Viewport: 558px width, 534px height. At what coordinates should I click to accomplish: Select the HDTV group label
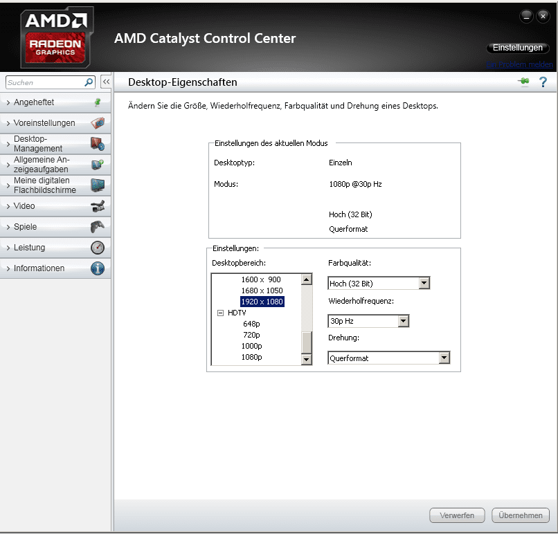click(237, 313)
